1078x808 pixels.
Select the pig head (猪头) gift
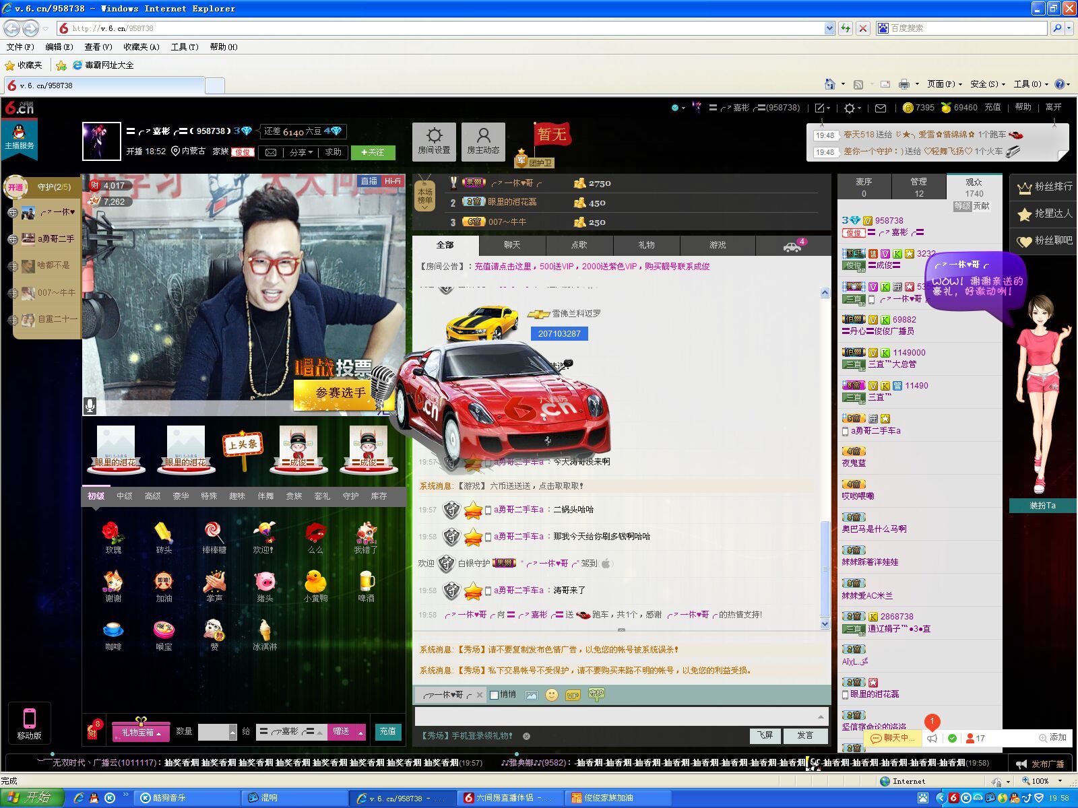pos(265,586)
